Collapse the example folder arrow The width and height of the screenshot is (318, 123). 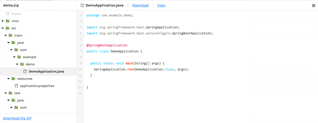(x=14, y=57)
